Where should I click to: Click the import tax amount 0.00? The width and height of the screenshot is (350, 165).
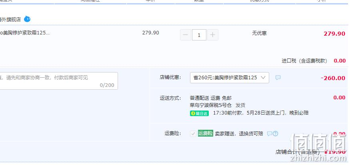pos(340,61)
